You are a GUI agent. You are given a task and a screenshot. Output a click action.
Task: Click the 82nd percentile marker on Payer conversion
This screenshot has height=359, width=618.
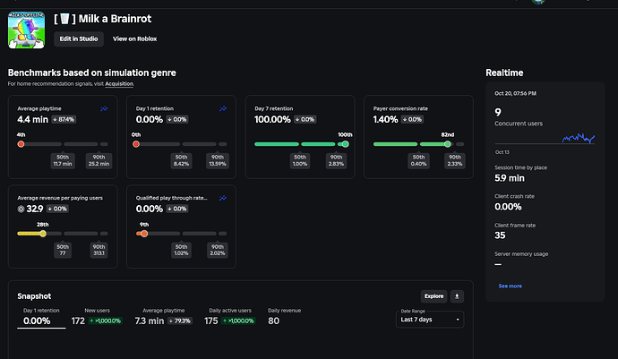click(x=448, y=143)
